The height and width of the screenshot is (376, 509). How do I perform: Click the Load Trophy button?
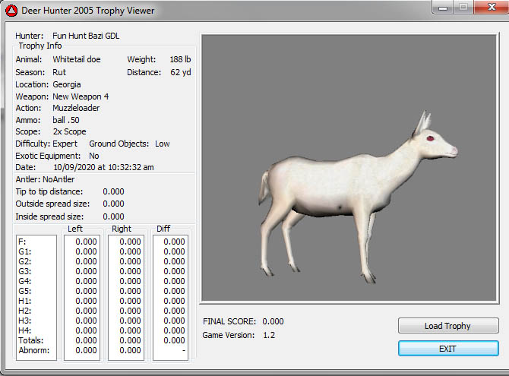[x=447, y=326]
